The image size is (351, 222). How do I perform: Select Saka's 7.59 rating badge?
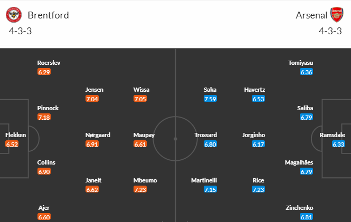click(210, 99)
